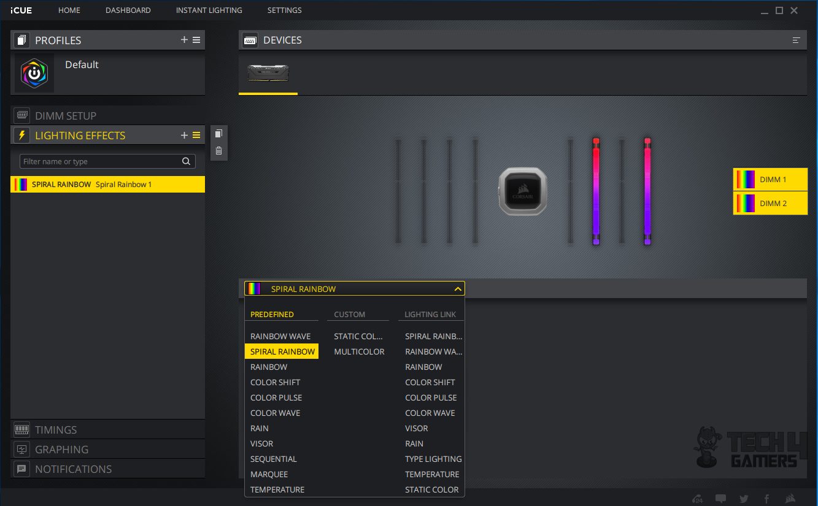Click the search magnifier icon in filter box
Screen dimensions: 818x506
coord(187,161)
